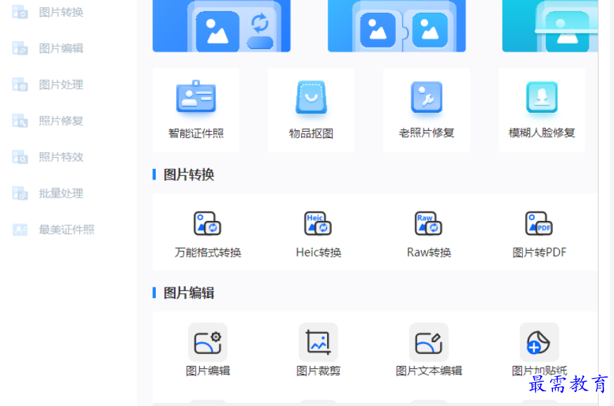Click the sidebar icon beside 照片修复

(x=20, y=121)
